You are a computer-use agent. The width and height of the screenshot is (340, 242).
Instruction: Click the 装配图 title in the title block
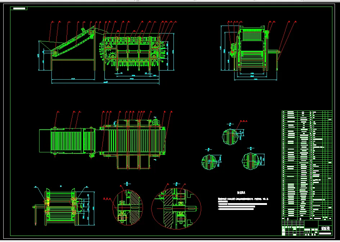(325, 228)
